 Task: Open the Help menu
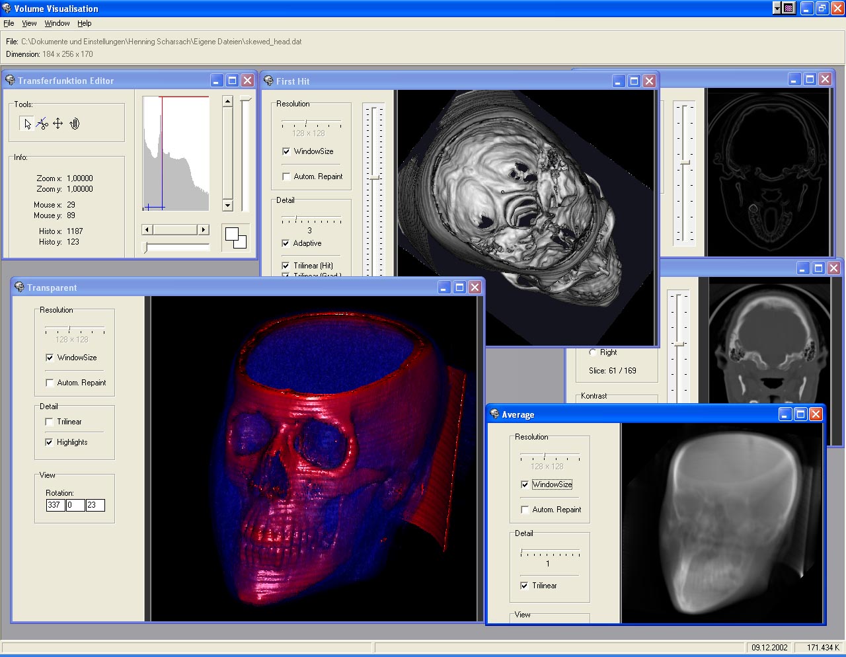click(x=84, y=23)
